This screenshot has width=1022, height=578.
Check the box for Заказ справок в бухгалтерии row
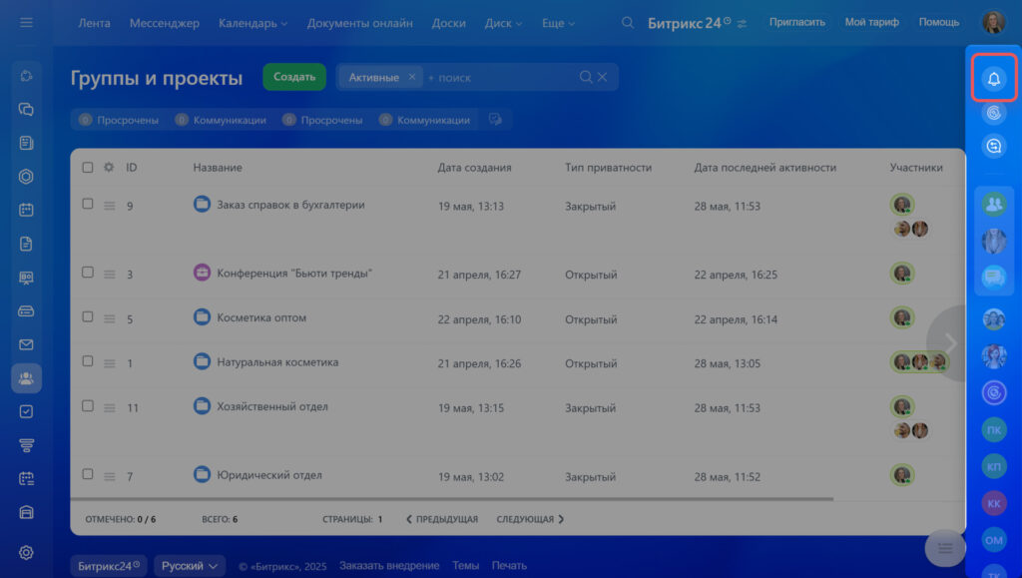pos(88,204)
